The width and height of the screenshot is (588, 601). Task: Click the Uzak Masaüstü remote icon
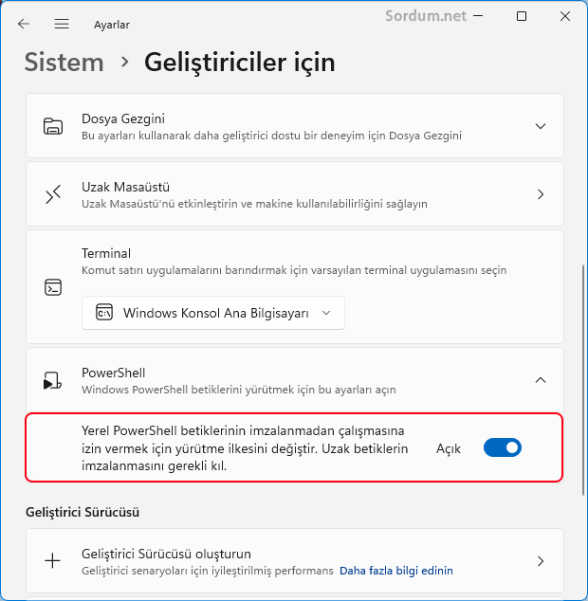pyautogui.click(x=53, y=194)
